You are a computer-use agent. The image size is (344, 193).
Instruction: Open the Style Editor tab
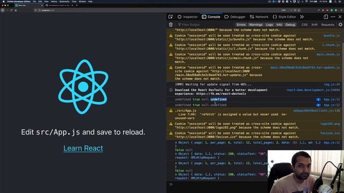(x=284, y=17)
